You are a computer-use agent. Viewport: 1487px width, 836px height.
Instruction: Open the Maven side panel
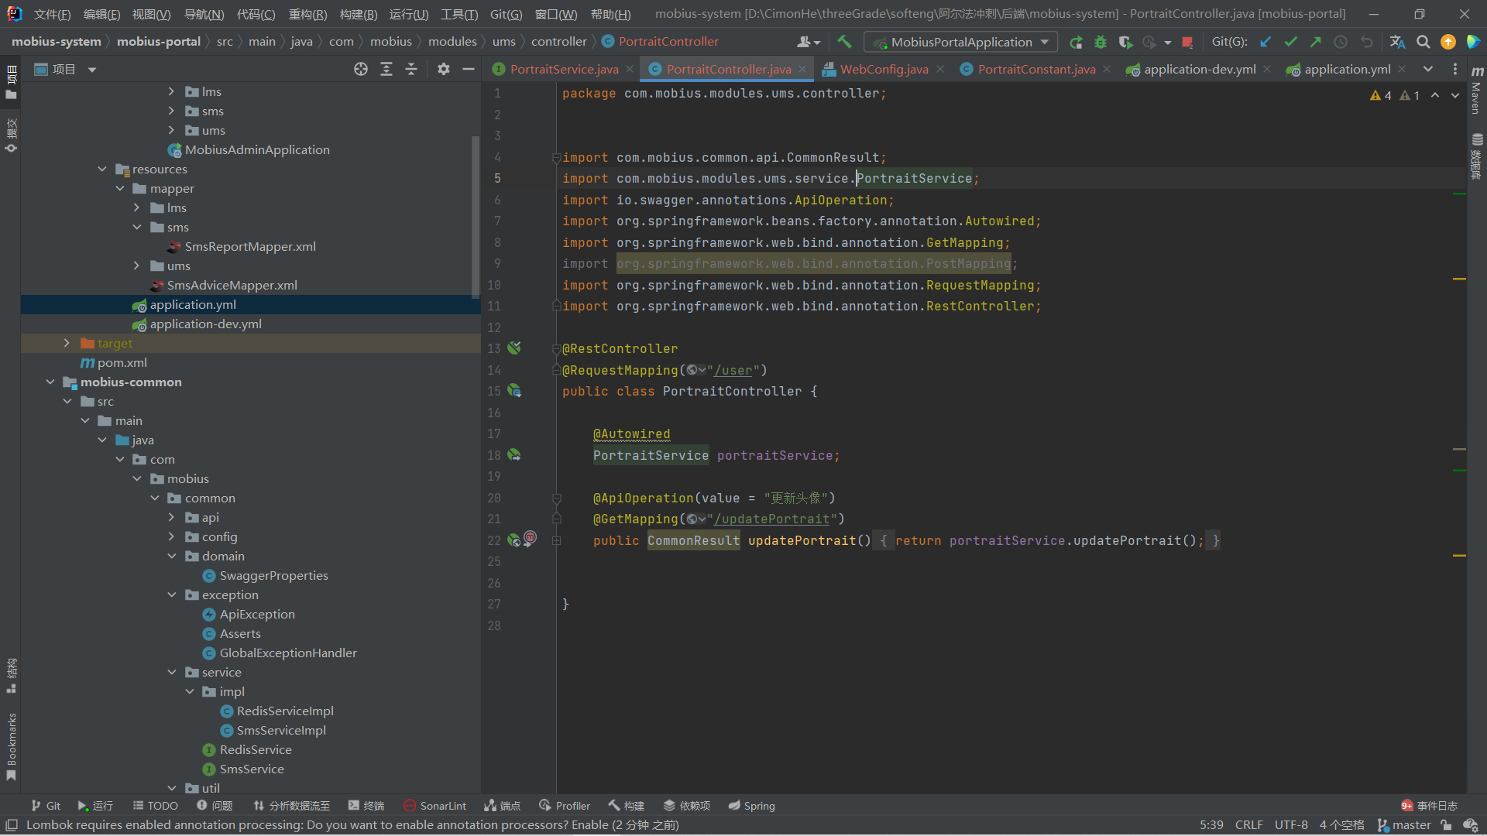pyautogui.click(x=1477, y=89)
